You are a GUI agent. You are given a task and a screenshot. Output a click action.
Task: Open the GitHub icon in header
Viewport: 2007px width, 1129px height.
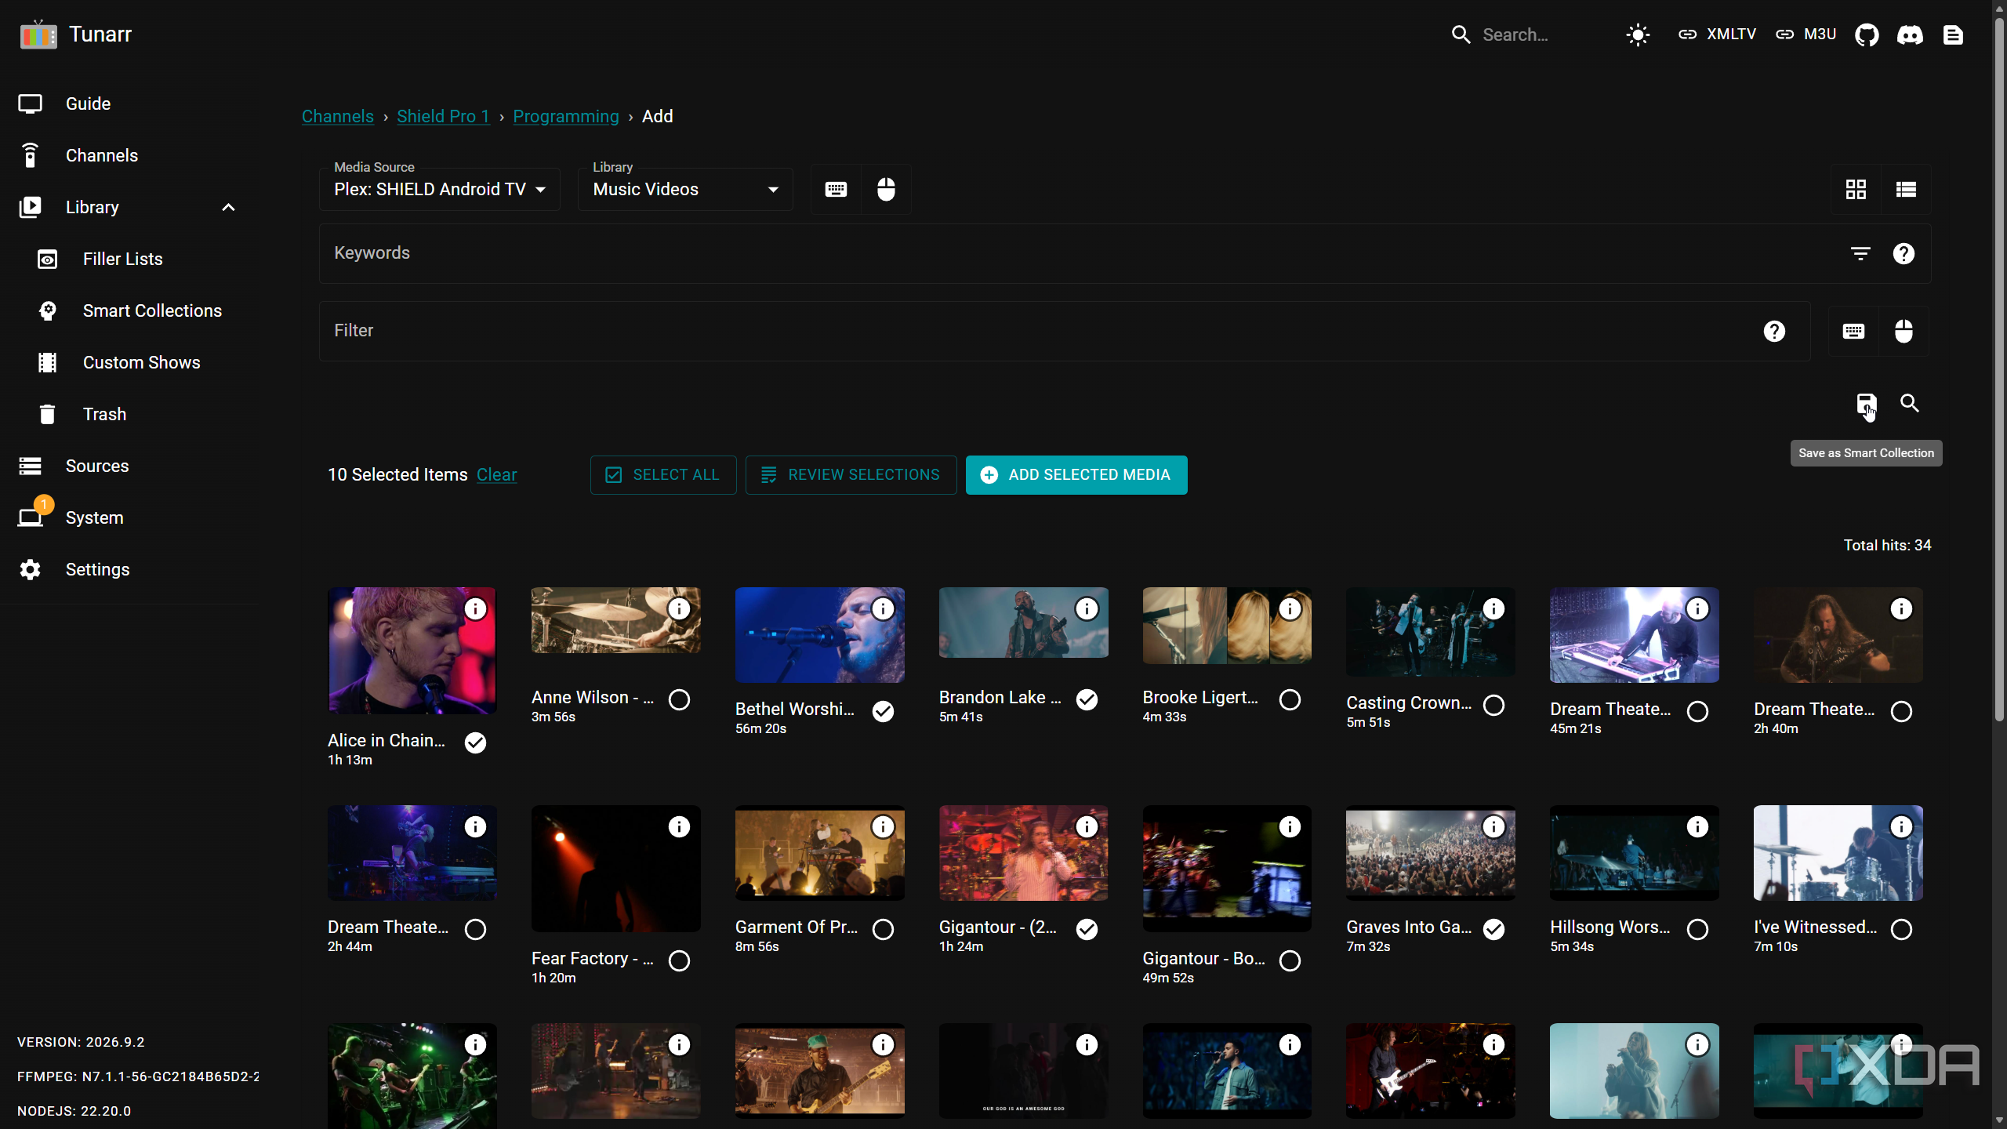click(1867, 34)
